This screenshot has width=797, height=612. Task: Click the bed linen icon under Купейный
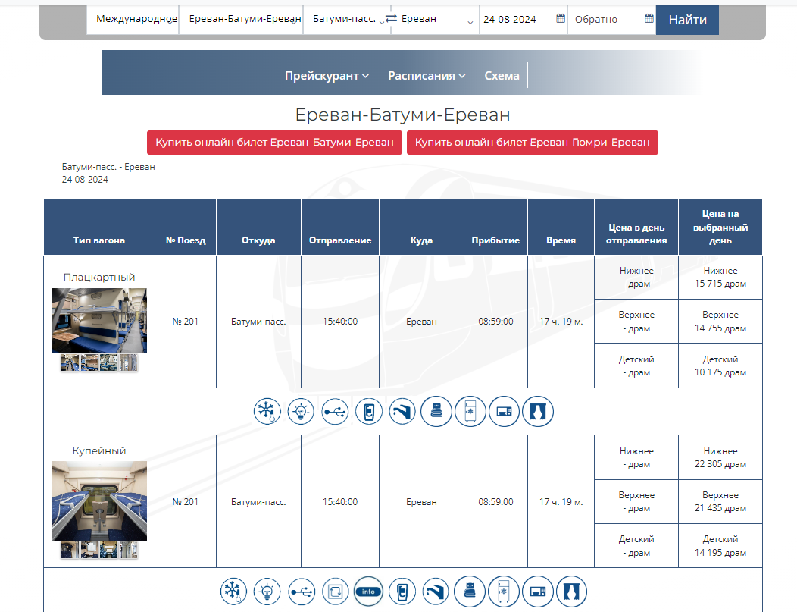470,591
